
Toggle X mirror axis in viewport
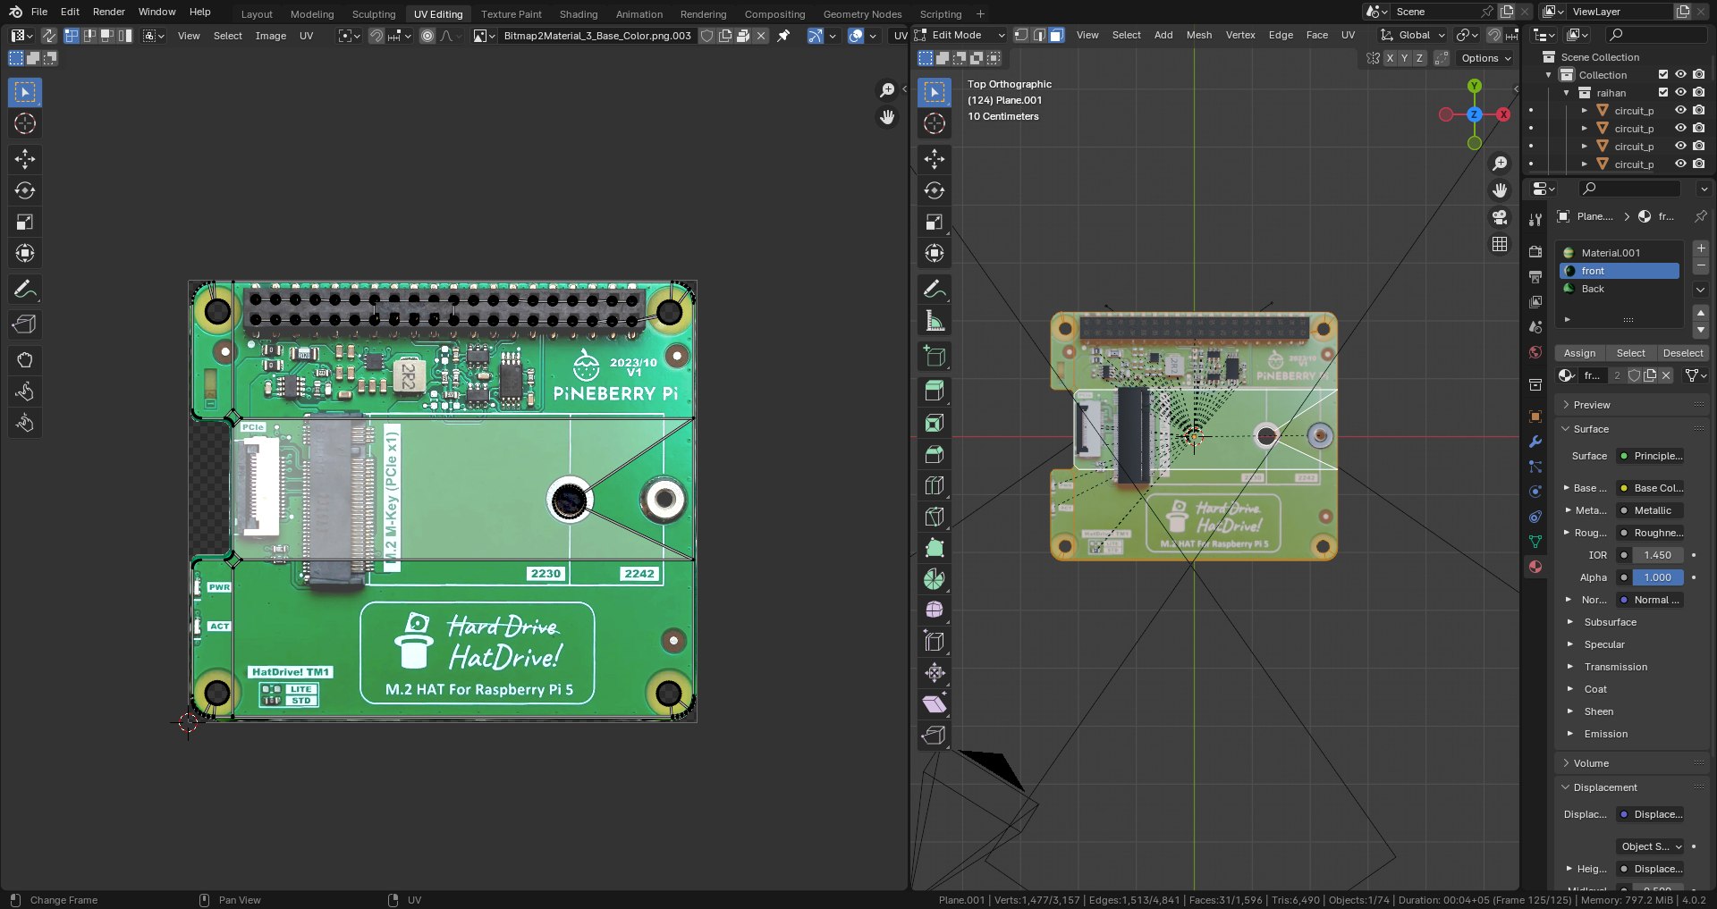(x=1390, y=58)
